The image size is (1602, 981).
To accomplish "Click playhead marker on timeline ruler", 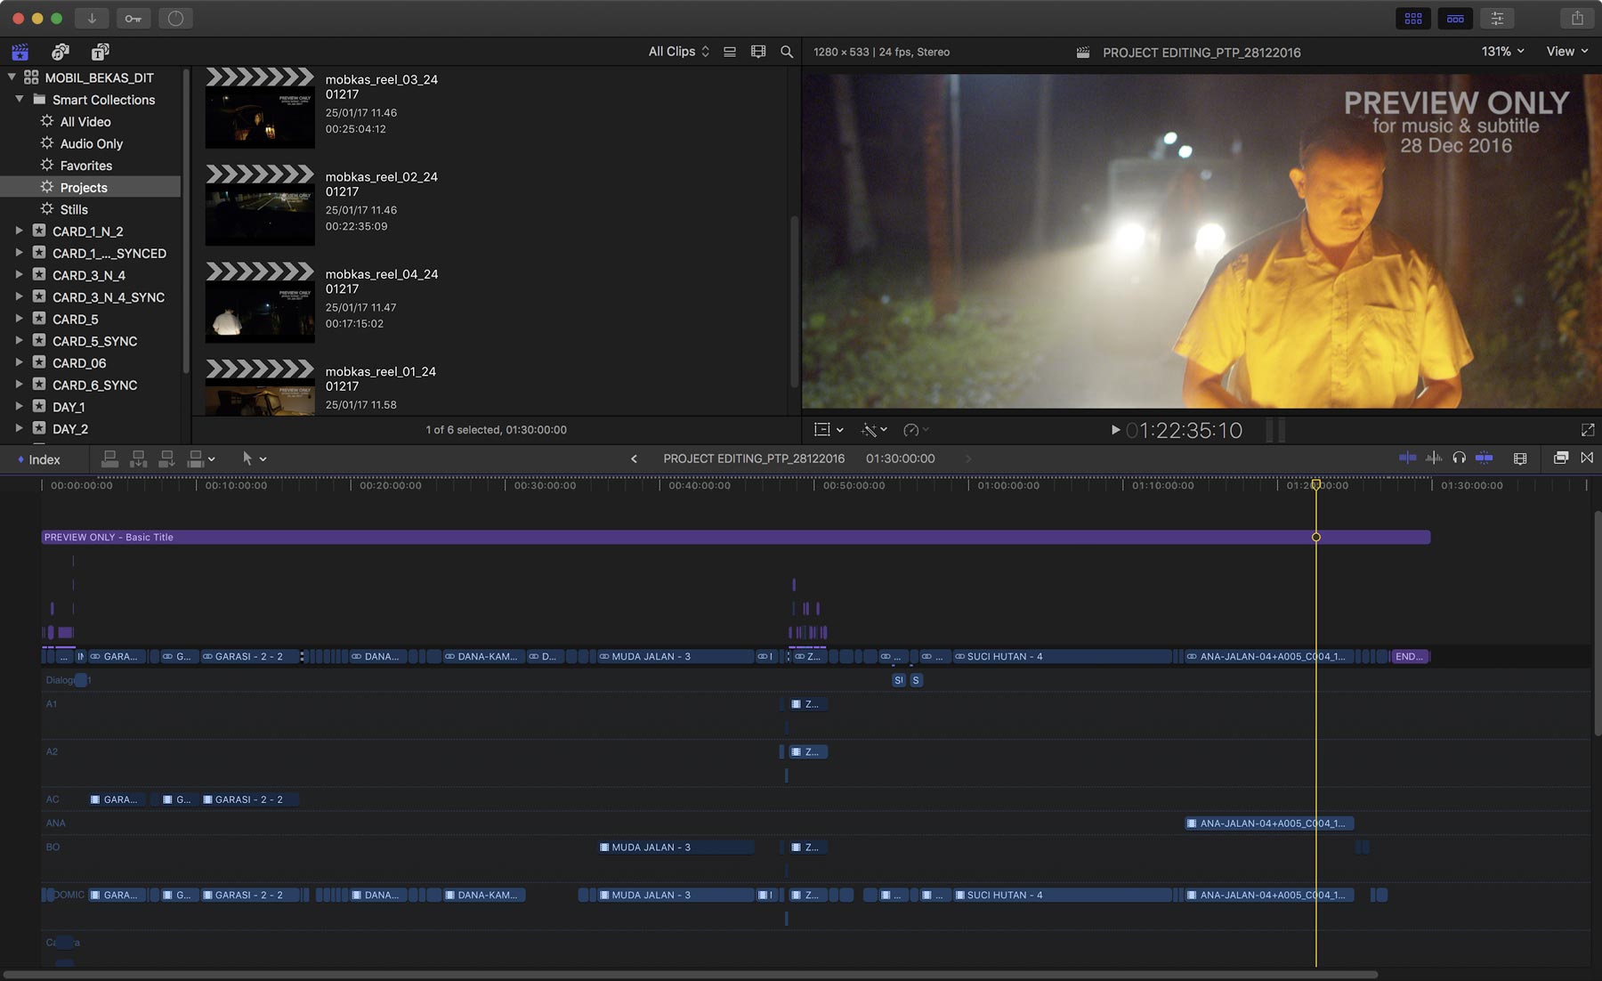I will click(x=1315, y=484).
